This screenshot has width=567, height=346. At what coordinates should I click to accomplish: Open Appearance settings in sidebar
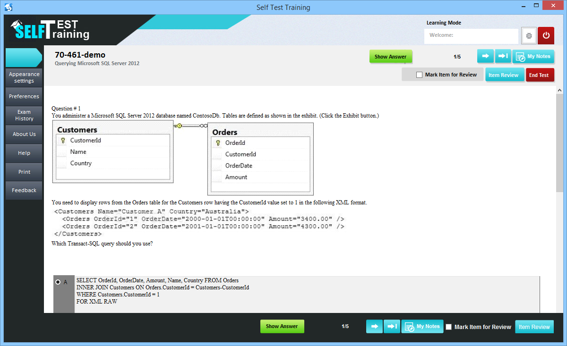tap(24, 77)
